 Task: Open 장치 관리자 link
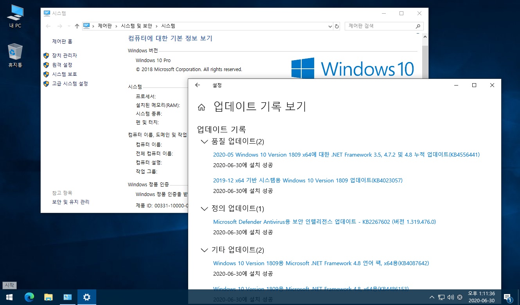coord(65,55)
